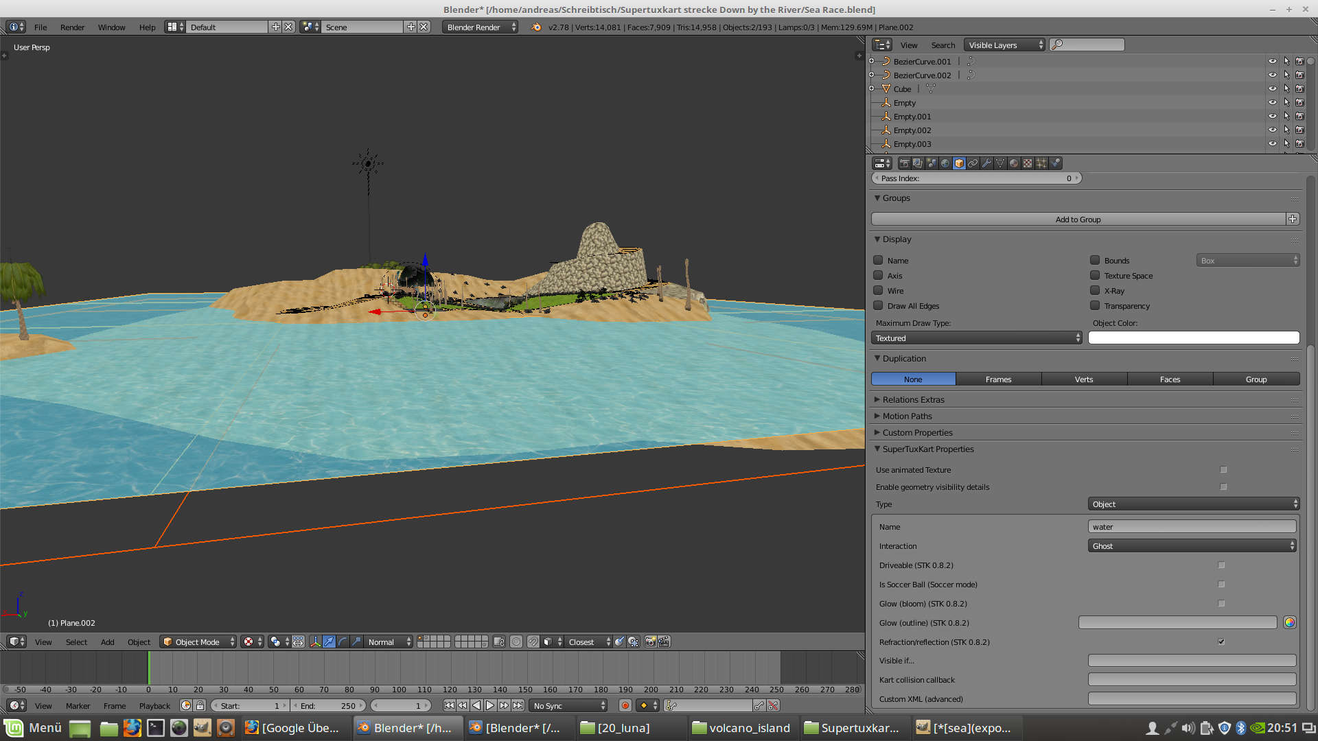The height and width of the screenshot is (741, 1318).
Task: Click the Name field containing water
Action: (1192, 526)
